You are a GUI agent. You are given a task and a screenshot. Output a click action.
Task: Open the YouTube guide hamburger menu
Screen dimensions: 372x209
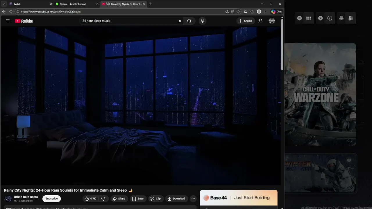click(x=8, y=21)
